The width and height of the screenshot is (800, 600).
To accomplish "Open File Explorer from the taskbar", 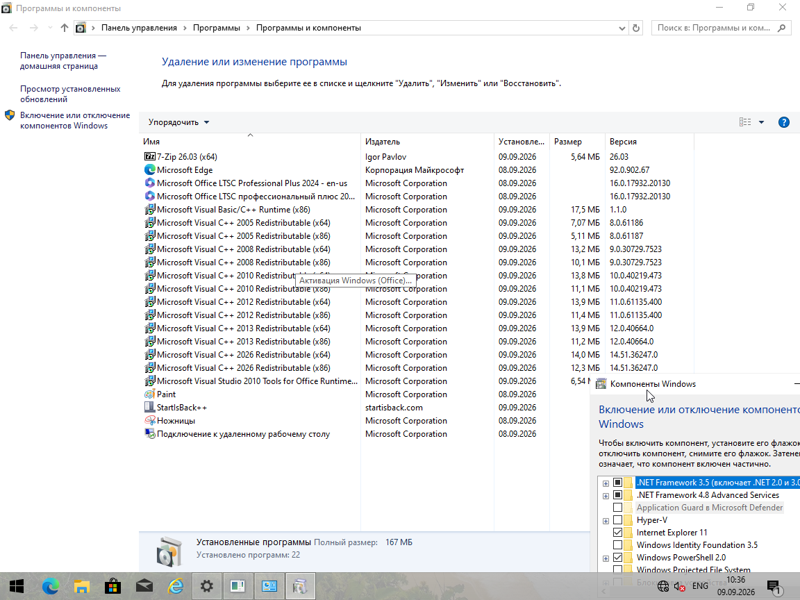I will [82, 586].
